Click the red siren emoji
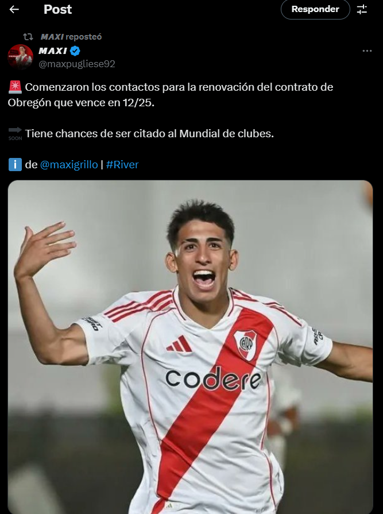The width and height of the screenshot is (383, 514). point(15,87)
